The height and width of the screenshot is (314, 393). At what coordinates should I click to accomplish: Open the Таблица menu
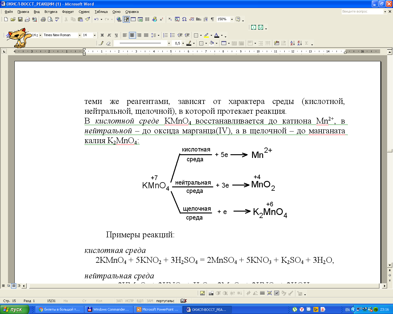(x=101, y=12)
